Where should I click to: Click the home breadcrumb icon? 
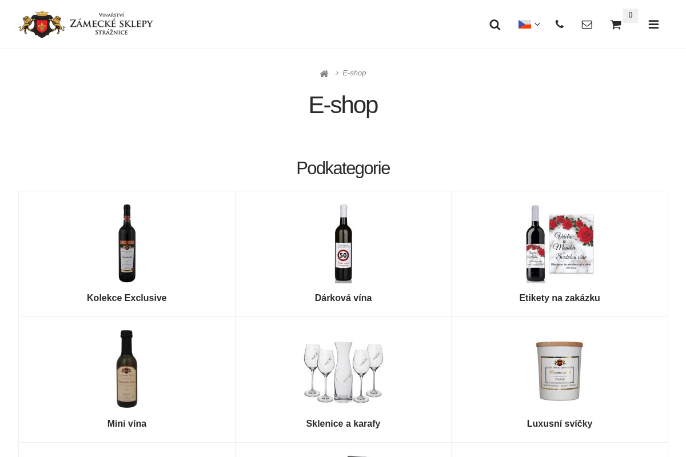tap(324, 74)
